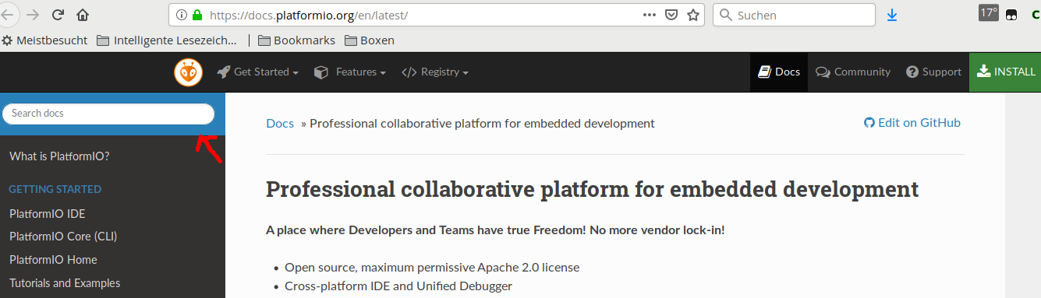Expand the Get Started dropdown
The height and width of the screenshot is (298, 1041).
258,72
